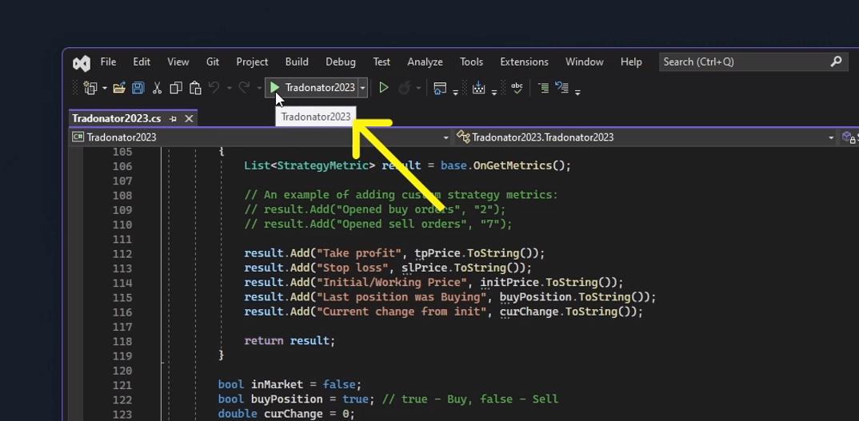Click the spell check abc icon
This screenshot has width=859, height=421.
point(517,88)
